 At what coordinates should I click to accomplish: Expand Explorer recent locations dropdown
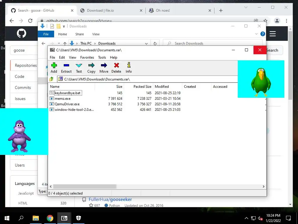[x=59, y=43]
